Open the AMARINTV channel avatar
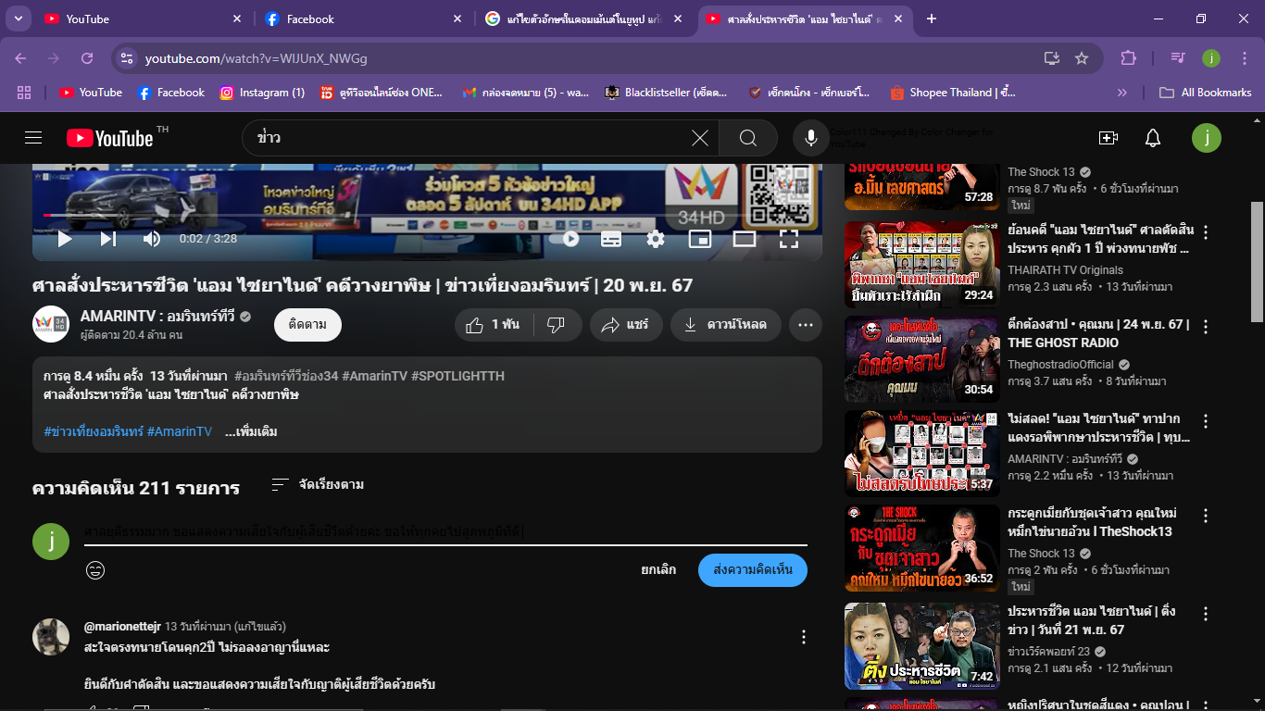Screen dimensions: 1265x711 coord(51,324)
